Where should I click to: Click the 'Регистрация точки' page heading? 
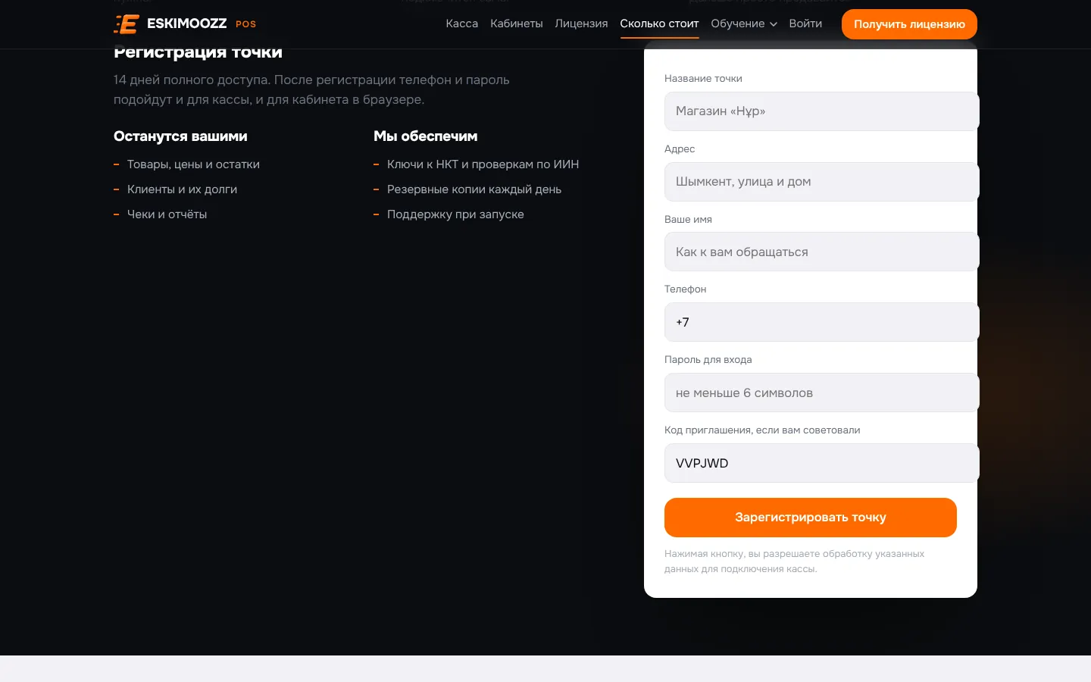point(198,52)
